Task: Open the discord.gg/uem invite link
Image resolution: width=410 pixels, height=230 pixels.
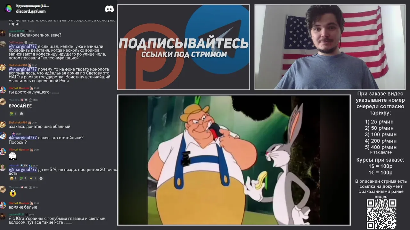Action: coord(31,11)
